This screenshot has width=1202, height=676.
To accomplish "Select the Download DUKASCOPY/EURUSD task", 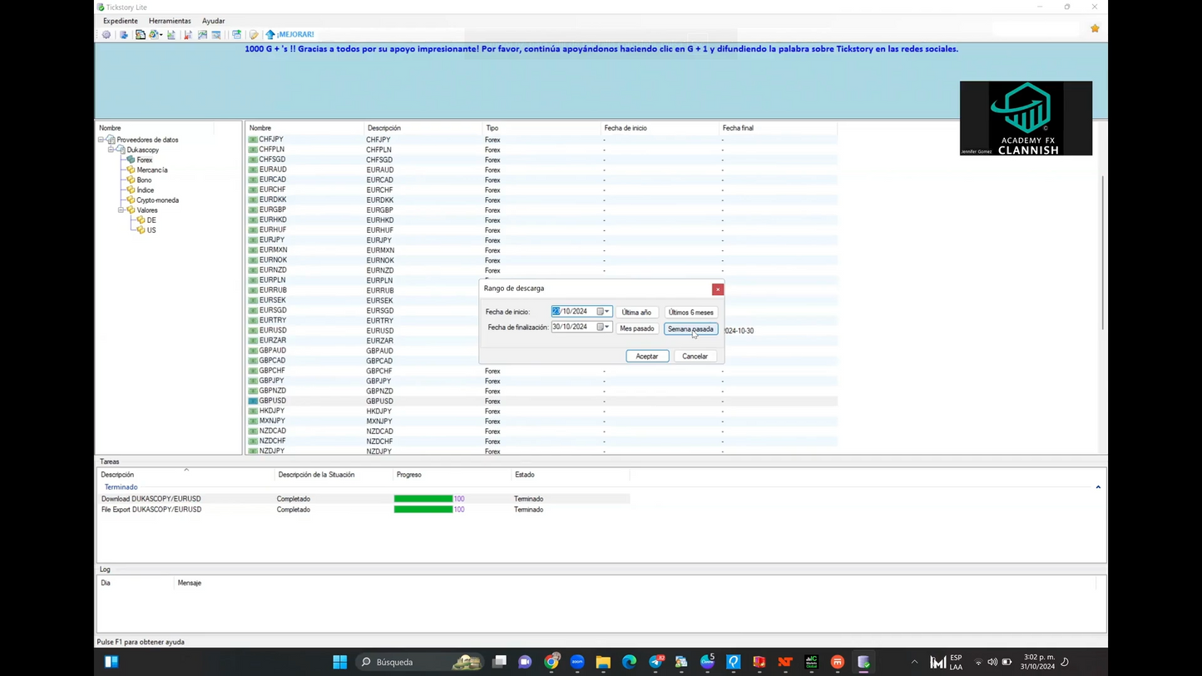I will [x=364, y=499].
